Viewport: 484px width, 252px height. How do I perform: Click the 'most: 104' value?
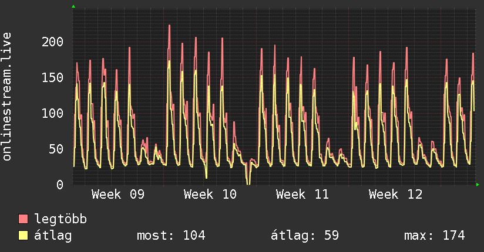(x=171, y=236)
